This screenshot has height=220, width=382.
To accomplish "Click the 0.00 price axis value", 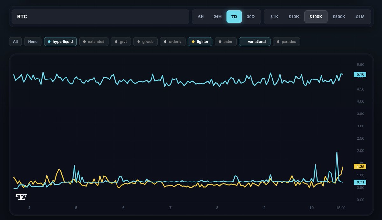I will coord(361,200).
